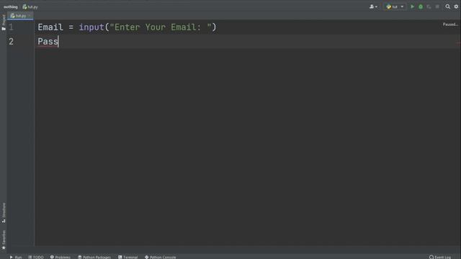
Task: Open the Project tool window sidebar
Action: [4, 22]
